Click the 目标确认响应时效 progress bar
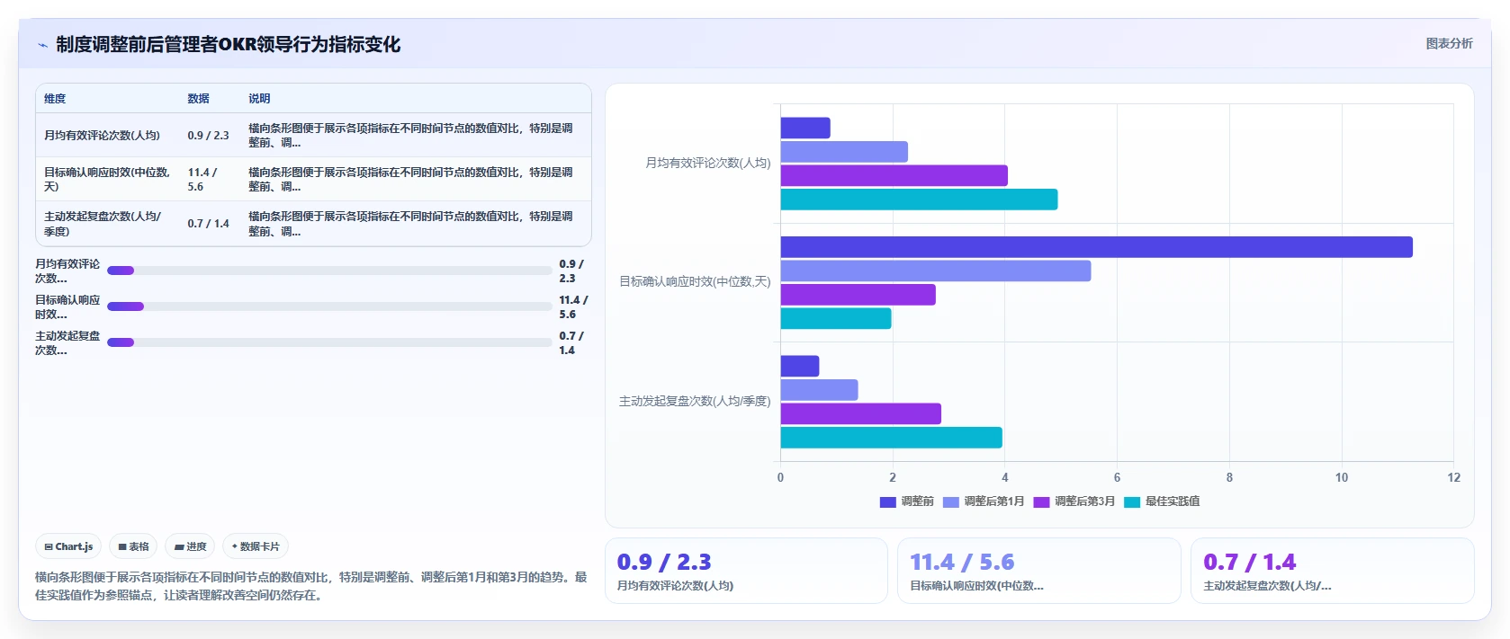 329,306
